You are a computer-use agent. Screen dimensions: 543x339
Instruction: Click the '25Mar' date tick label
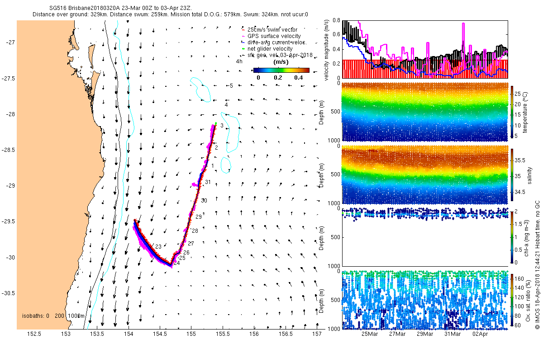point(369,334)
